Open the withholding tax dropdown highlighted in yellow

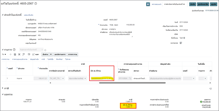pyautogui.click(x=112, y=79)
